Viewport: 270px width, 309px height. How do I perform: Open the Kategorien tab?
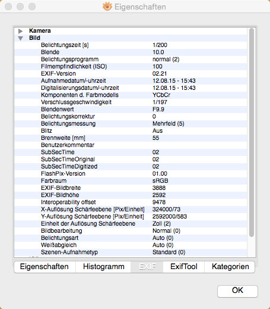point(230,267)
